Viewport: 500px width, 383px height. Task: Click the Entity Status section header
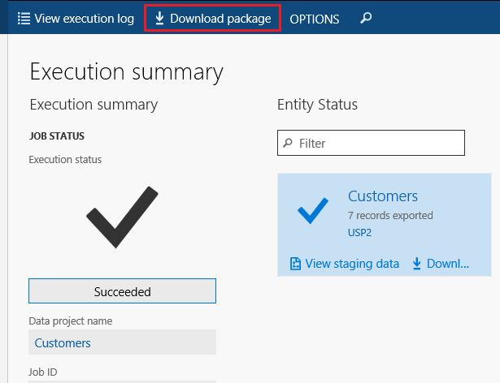[317, 105]
